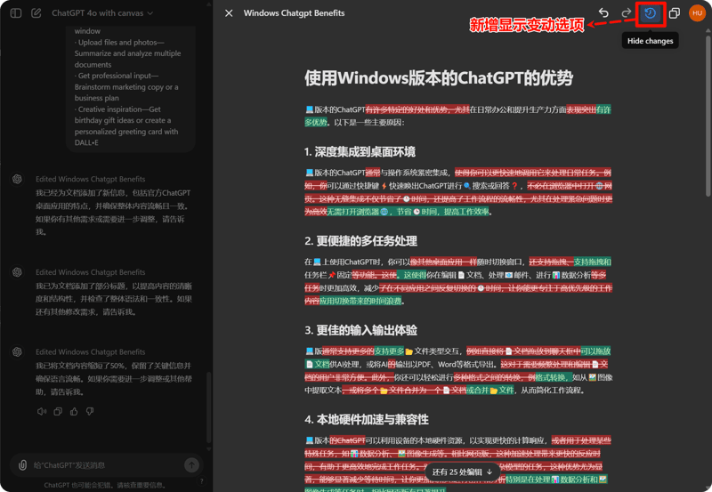Image resolution: width=712 pixels, height=492 pixels.
Task: Start a new chat with the compose icon
Action: (x=36, y=13)
